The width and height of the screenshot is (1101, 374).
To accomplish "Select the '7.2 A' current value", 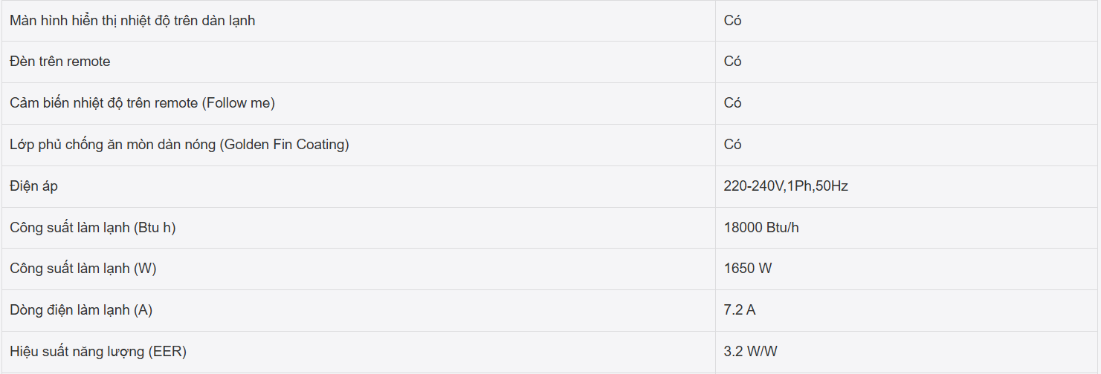I will 740,310.
